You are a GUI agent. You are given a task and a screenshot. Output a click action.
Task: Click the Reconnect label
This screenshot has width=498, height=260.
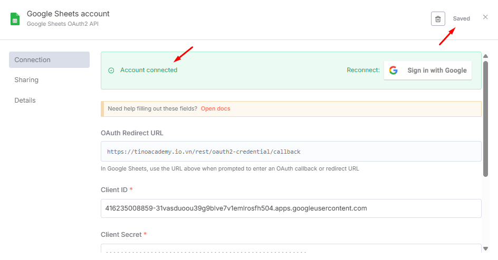point(363,70)
